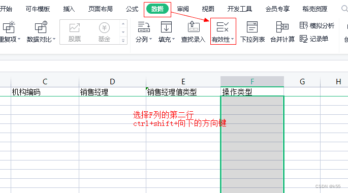Select column H header
The width and height of the screenshot is (348, 193).
[x=334, y=82]
